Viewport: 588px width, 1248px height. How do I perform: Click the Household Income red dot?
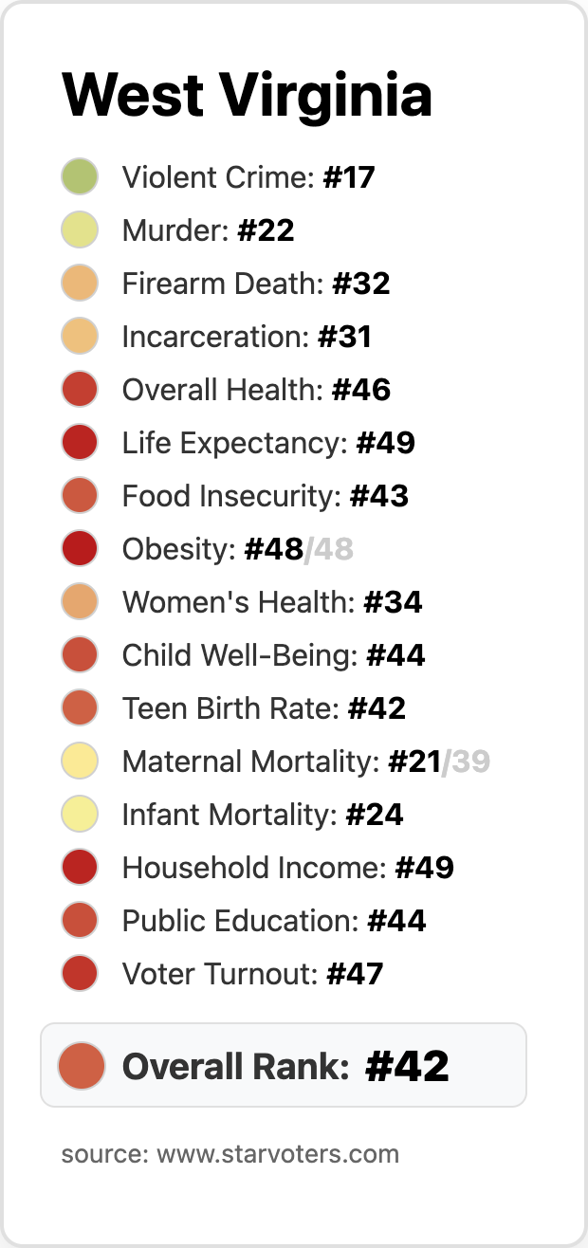(80, 868)
